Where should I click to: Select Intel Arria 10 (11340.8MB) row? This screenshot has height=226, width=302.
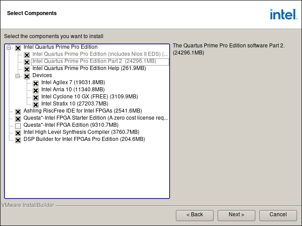click(73, 90)
